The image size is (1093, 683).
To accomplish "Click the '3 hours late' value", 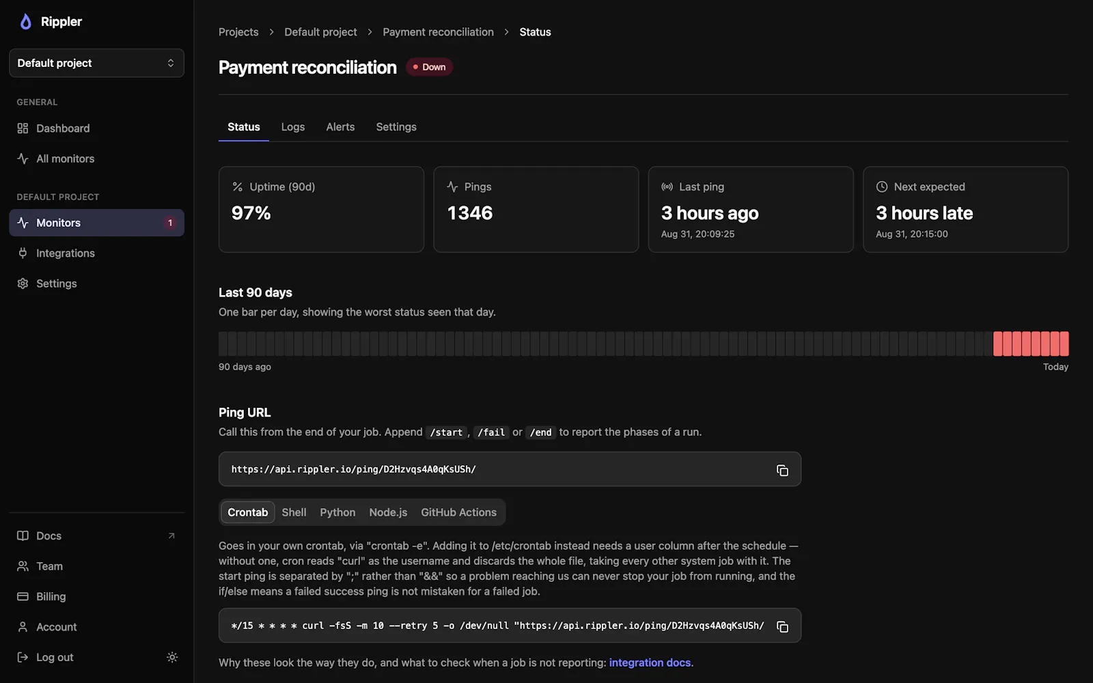I will pyautogui.click(x=924, y=213).
